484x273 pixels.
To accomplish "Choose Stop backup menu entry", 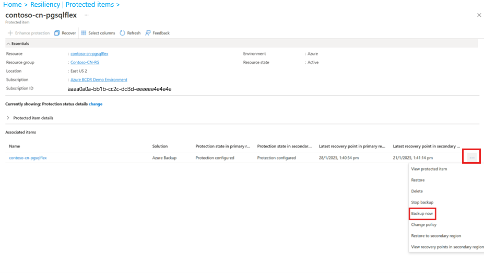I will click(x=422, y=202).
